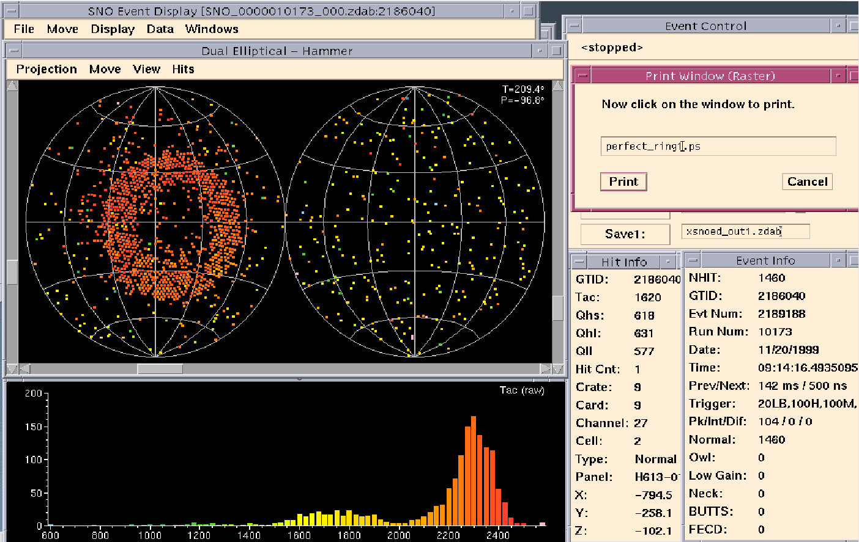Click up arrow of right vertical scrollbar
This screenshot has width=859, height=542.
coord(558,86)
